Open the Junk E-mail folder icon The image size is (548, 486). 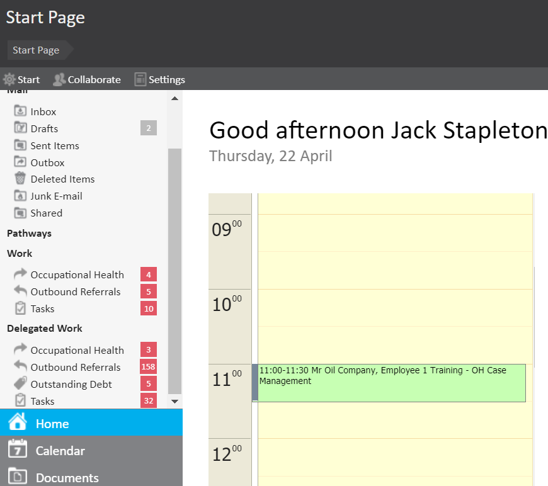pyautogui.click(x=20, y=196)
